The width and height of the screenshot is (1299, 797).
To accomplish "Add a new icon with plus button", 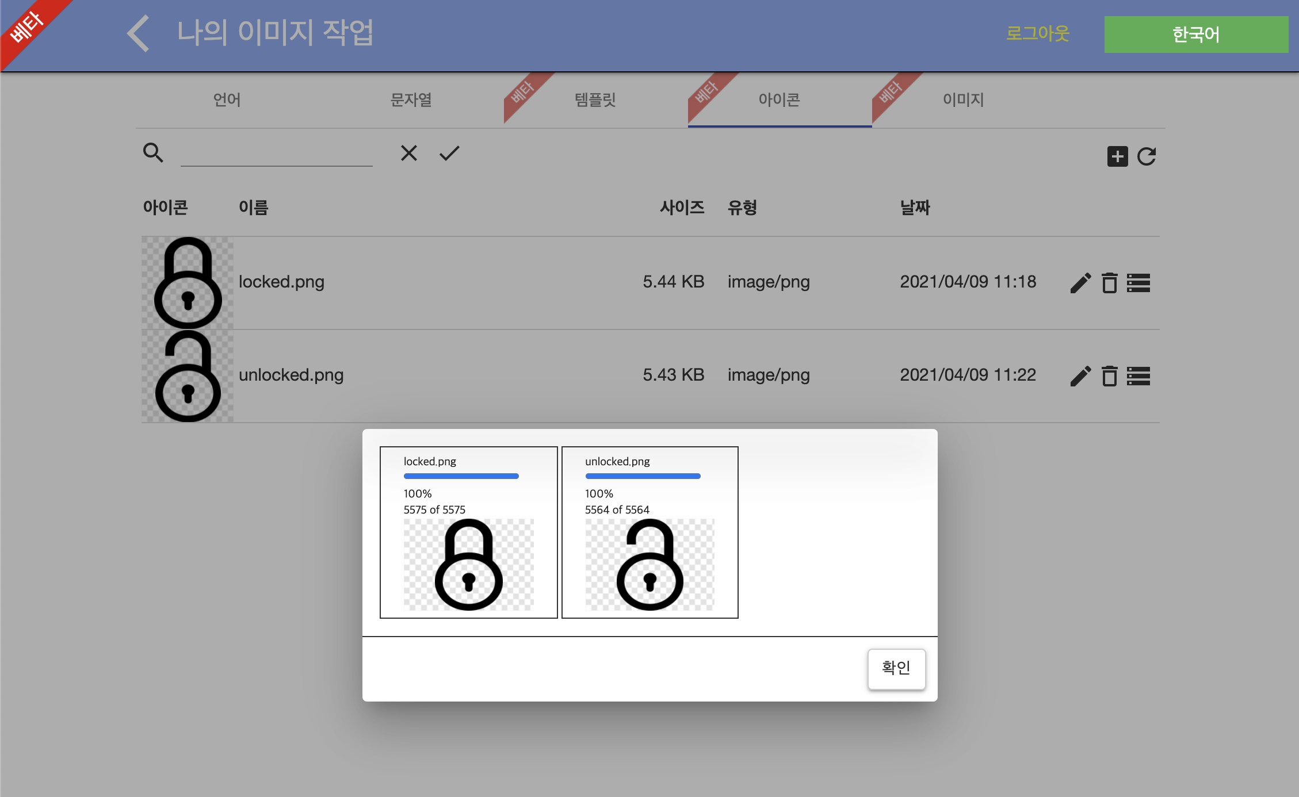I will [x=1117, y=156].
